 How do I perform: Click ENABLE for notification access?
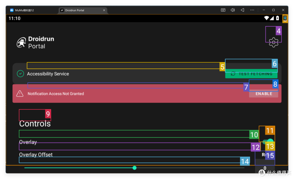tap(264, 94)
